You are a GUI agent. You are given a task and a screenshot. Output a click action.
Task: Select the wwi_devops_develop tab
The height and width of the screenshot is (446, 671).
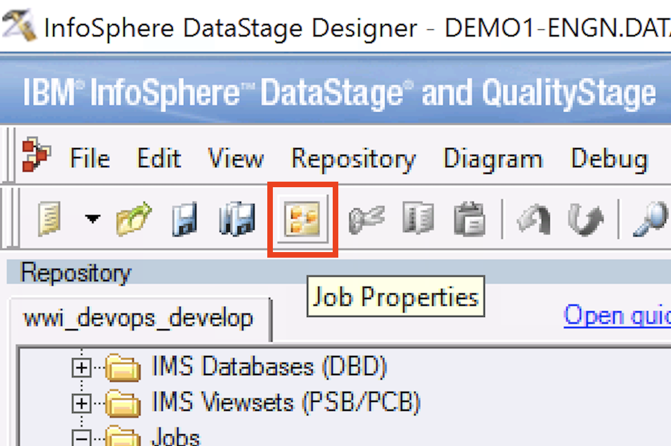point(138,318)
